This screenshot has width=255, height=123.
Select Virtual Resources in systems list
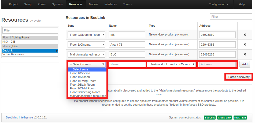[x=30, y=54]
